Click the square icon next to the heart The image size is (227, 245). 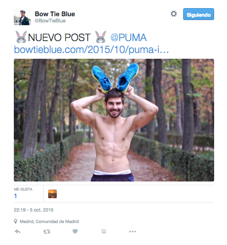click(x=103, y=231)
